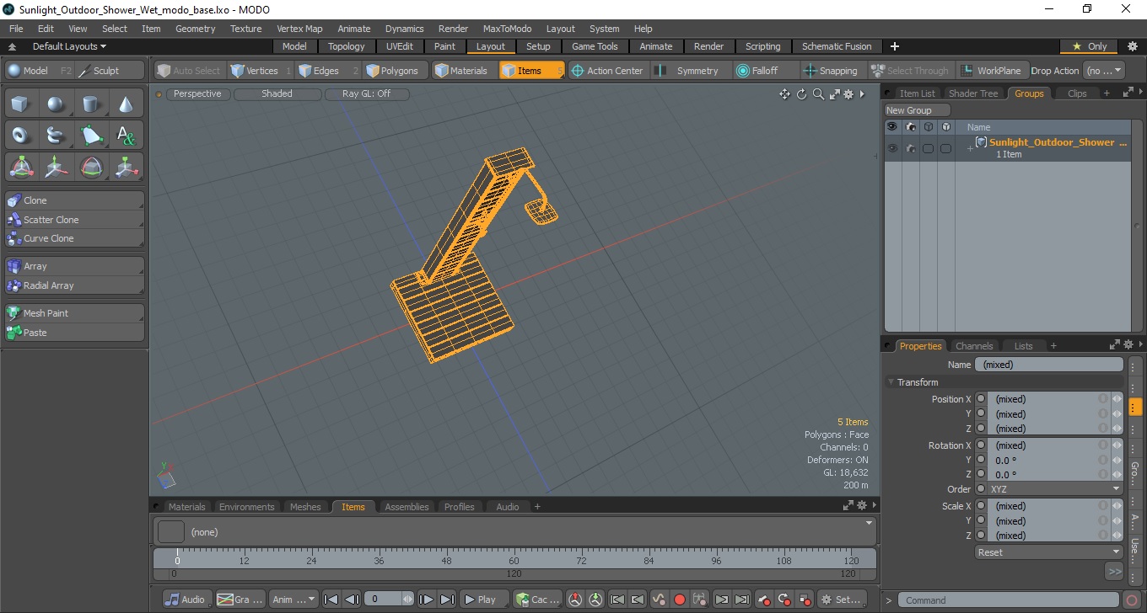
Task: Go to first frame in transport
Action: tap(331, 600)
